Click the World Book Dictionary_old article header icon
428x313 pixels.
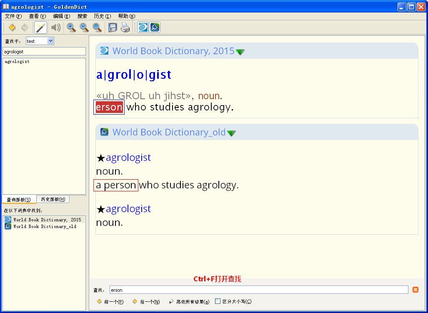104,132
